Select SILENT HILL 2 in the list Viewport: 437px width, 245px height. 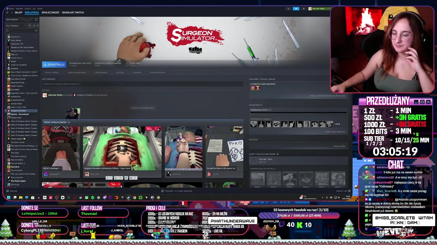16,58
